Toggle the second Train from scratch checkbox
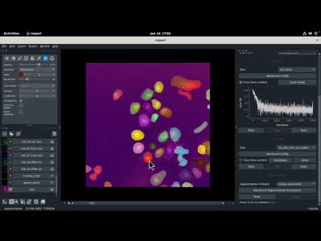 click(x=241, y=160)
